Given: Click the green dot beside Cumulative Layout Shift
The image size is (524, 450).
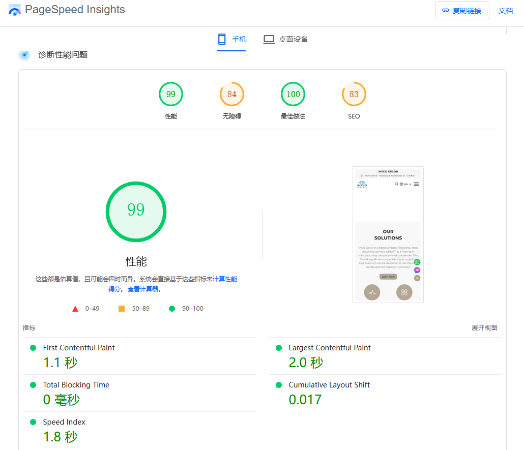Looking at the screenshot, I should point(279,385).
